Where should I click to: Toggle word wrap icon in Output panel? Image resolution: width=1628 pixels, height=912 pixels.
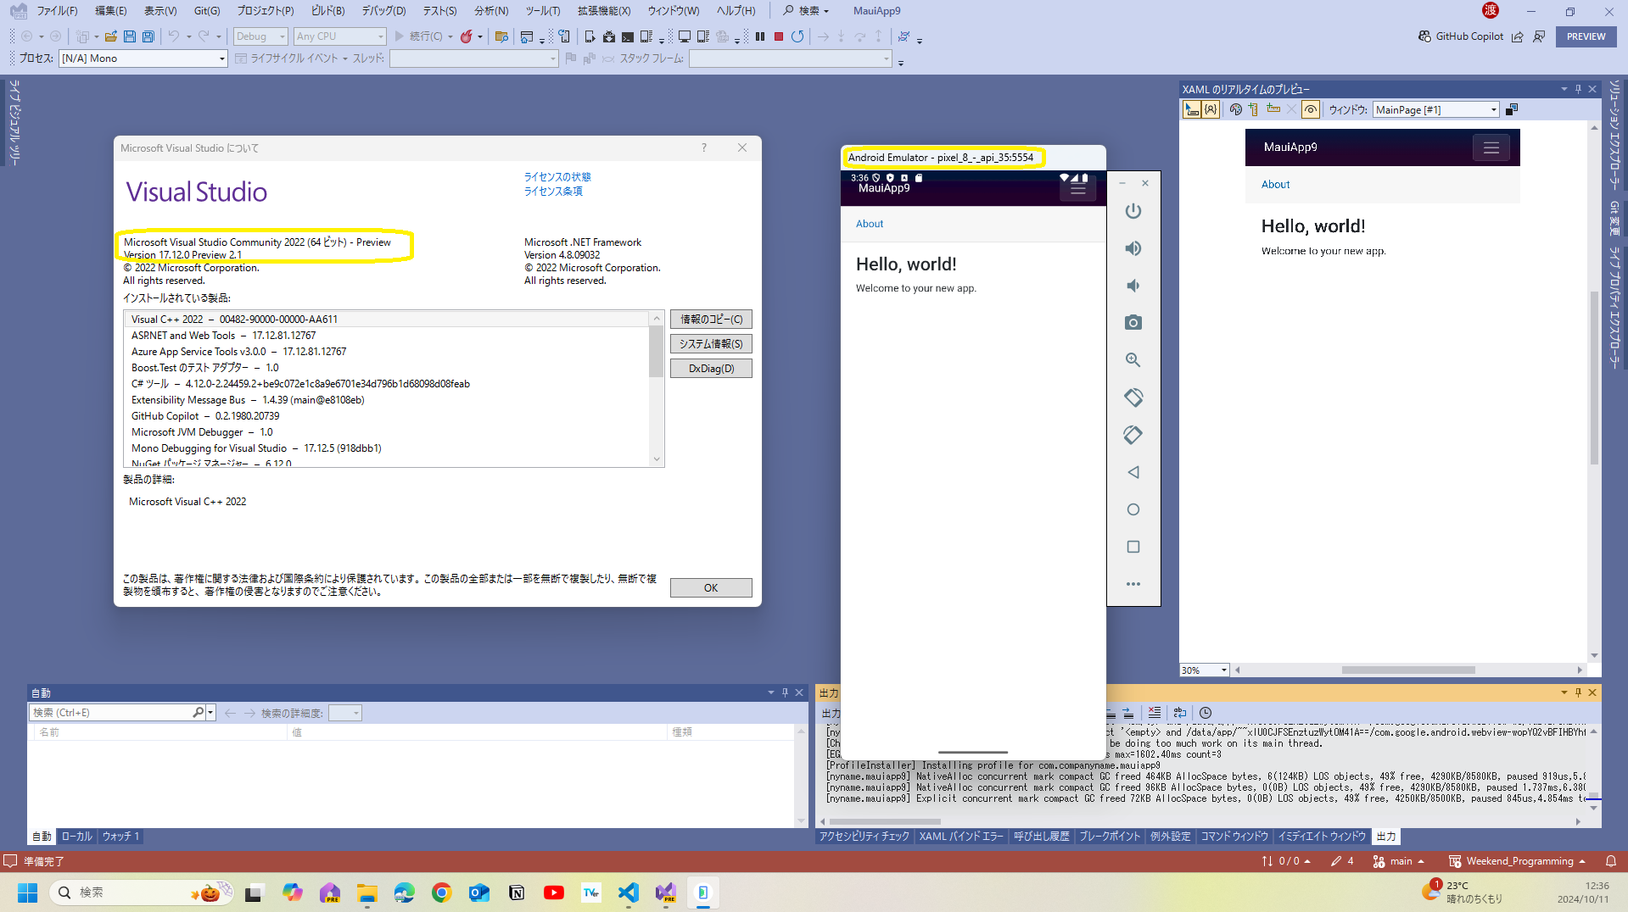[1180, 713]
